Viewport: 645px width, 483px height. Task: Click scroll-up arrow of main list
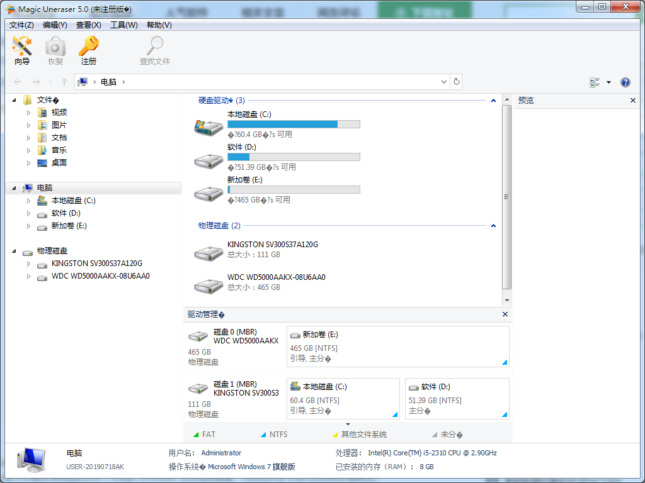(507, 100)
